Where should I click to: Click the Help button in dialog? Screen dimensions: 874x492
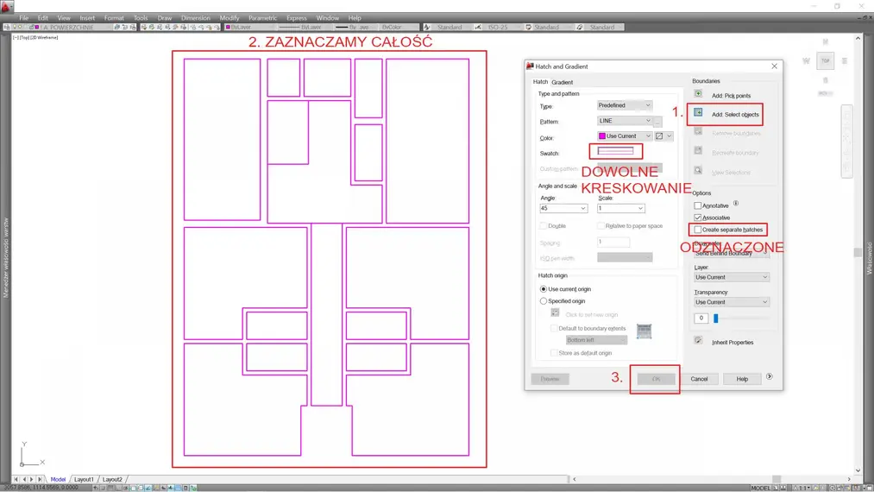(x=743, y=379)
